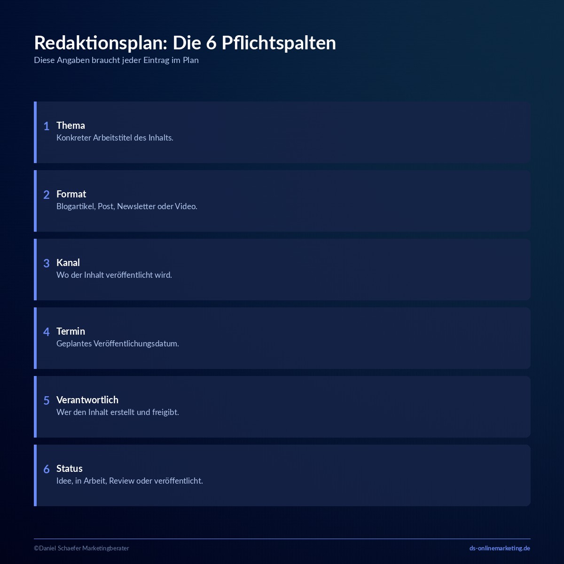
Task: Click 'Idee, in Arbeit, Review oder veröffentlicht.' text
Action: point(130,481)
